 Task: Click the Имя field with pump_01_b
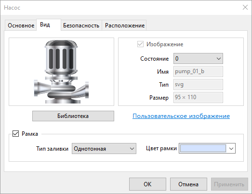pos(198,71)
